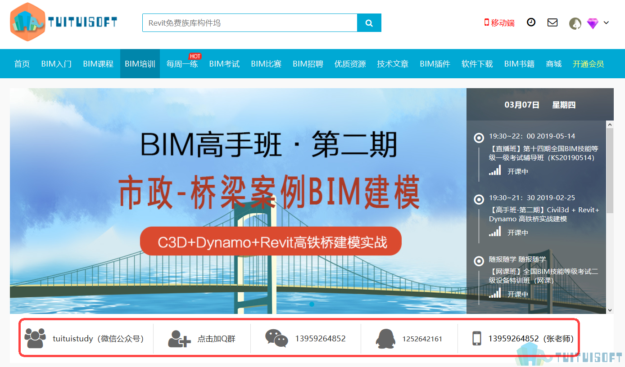Click the schedule list scrollbar thumb
625x367 pixels.
(610, 171)
